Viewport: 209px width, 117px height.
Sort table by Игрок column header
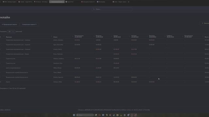[55, 37]
